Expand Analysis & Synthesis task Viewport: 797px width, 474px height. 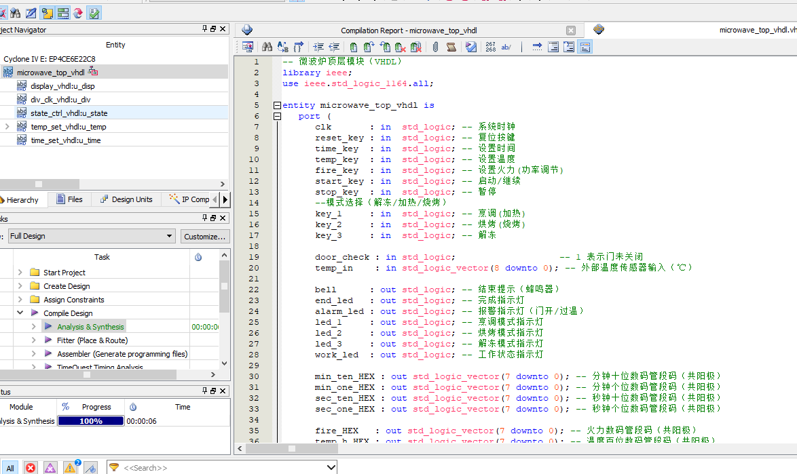33,326
